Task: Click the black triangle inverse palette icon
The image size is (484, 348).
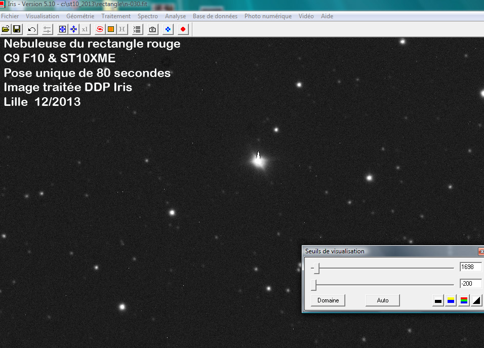Action: [476, 300]
